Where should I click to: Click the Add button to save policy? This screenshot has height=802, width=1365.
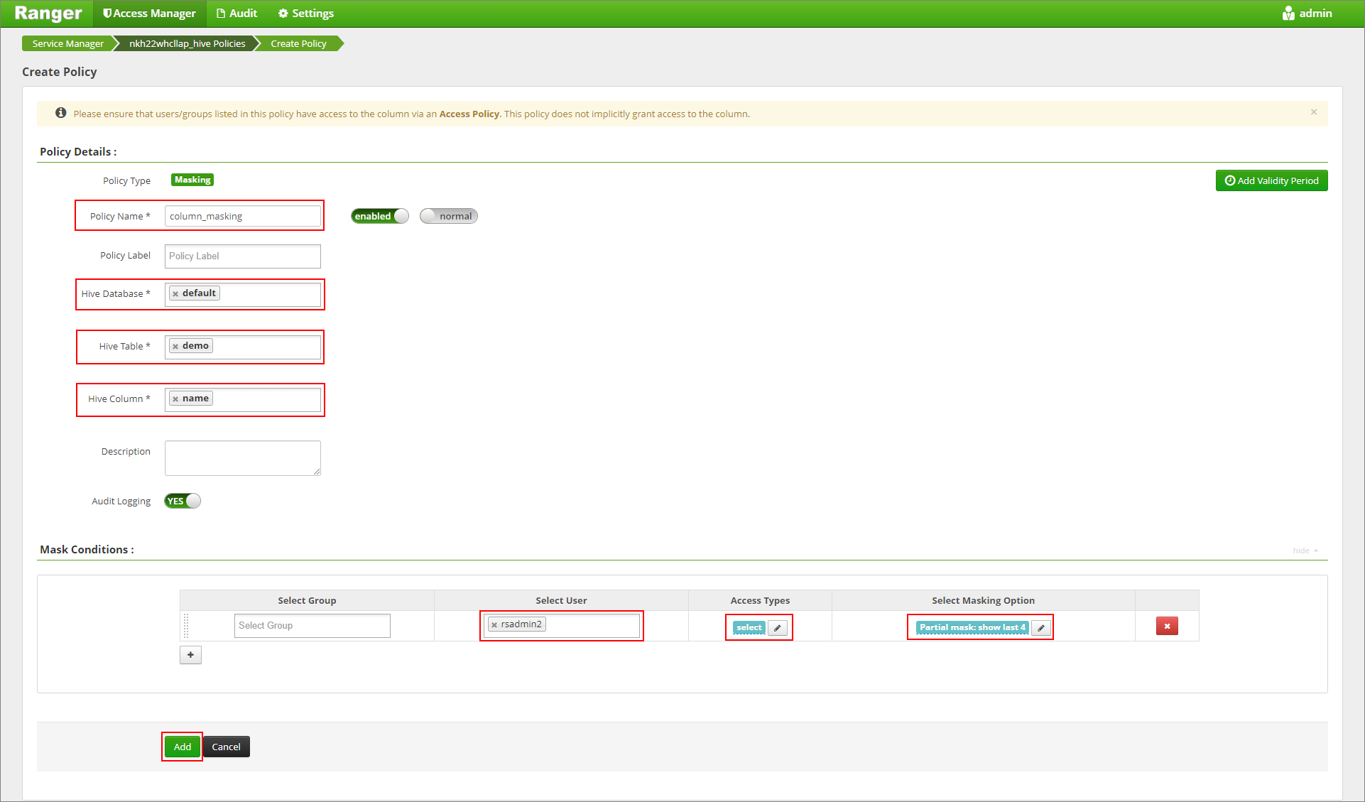click(183, 747)
